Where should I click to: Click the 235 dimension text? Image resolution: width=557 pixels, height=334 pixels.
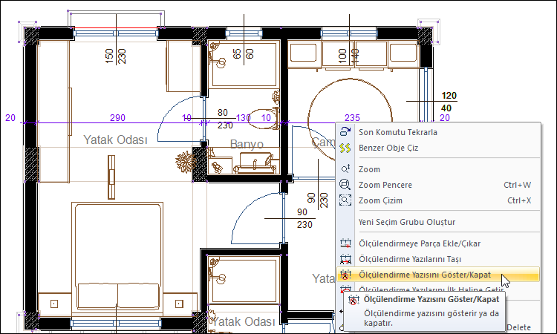[x=352, y=117]
